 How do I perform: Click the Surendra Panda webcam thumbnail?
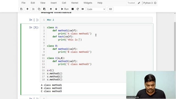pos(151,85)
